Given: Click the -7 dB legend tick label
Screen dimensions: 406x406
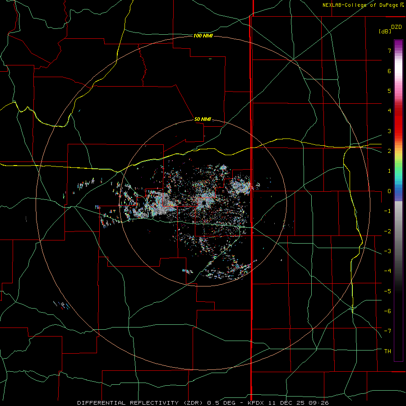Looking at the screenshot, I should point(388,331).
